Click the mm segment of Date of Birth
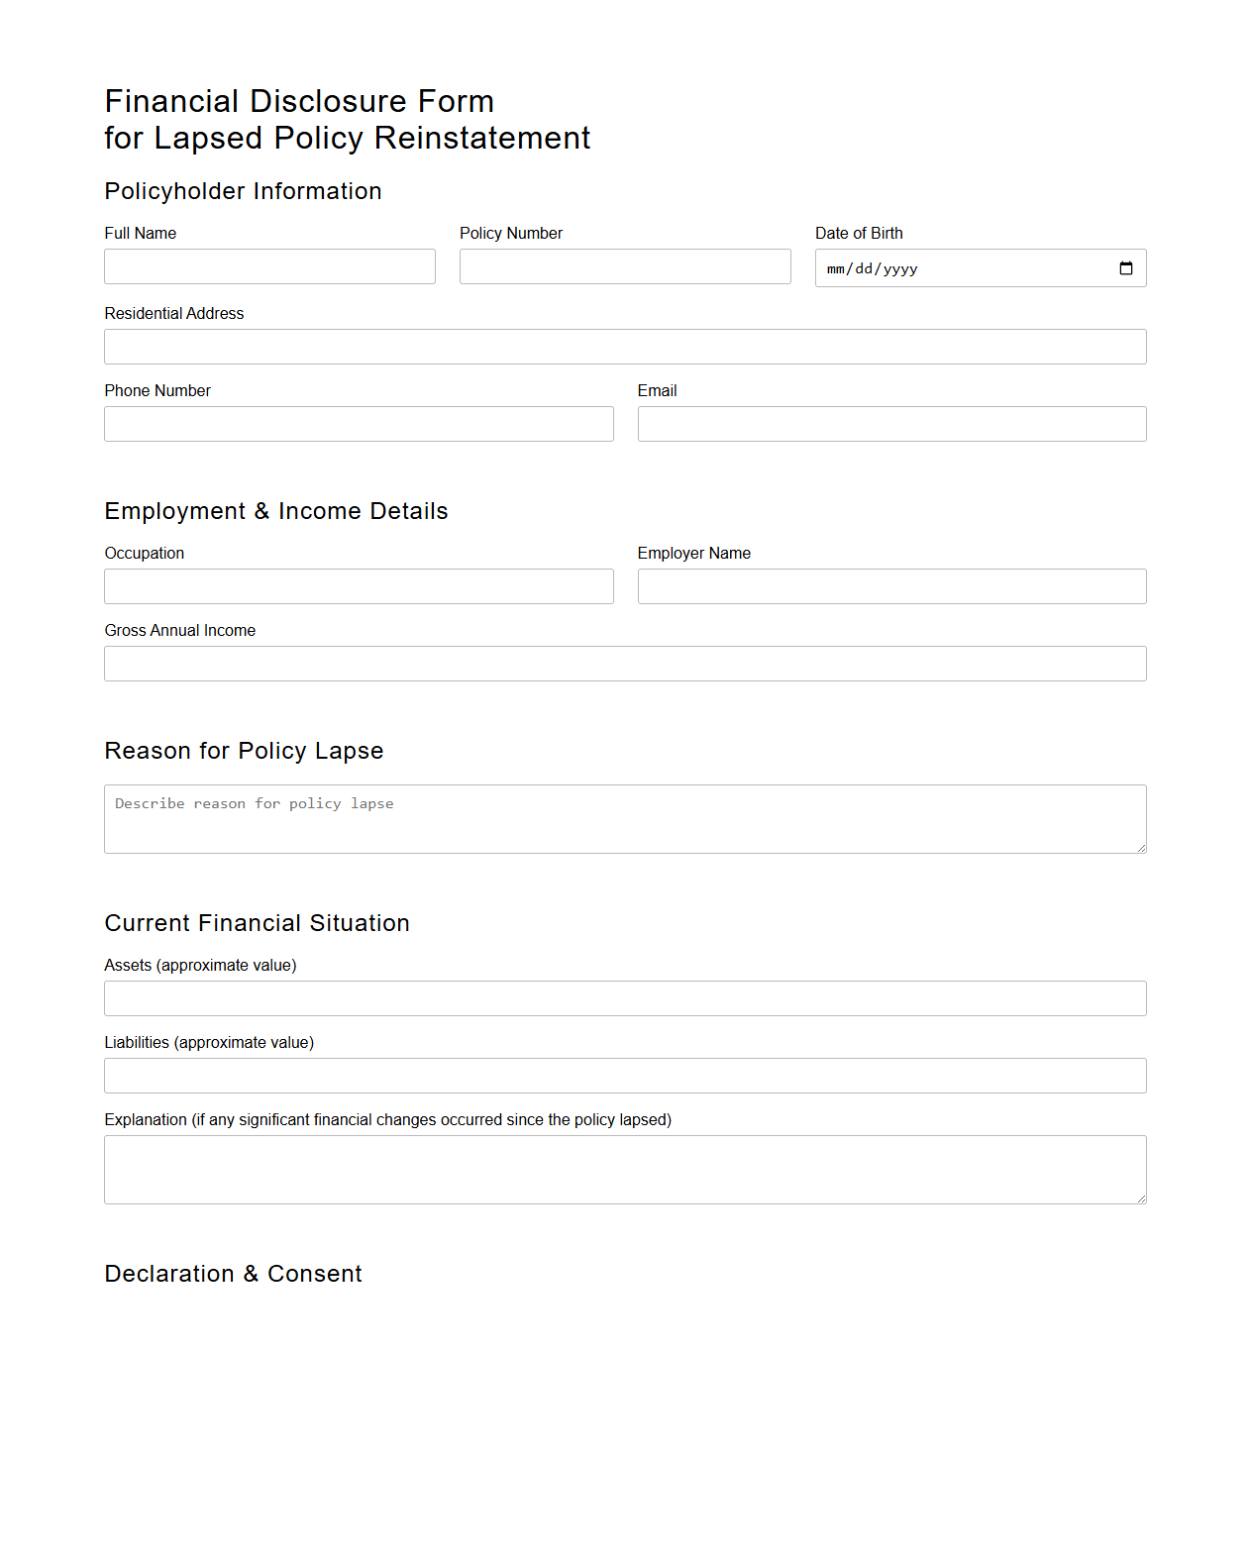1251x1561 pixels. pos(838,267)
